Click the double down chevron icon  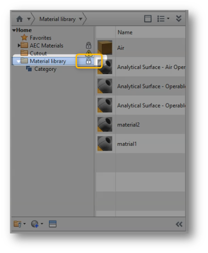pos(179,19)
